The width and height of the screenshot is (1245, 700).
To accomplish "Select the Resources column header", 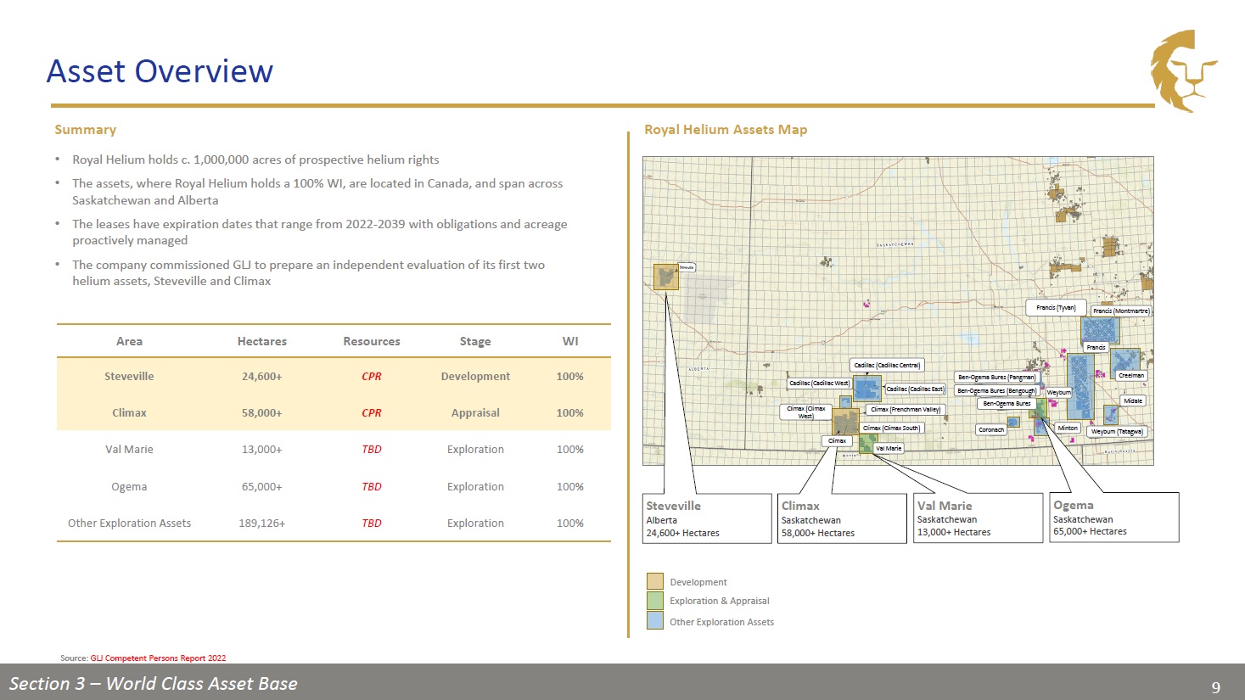I will [372, 341].
